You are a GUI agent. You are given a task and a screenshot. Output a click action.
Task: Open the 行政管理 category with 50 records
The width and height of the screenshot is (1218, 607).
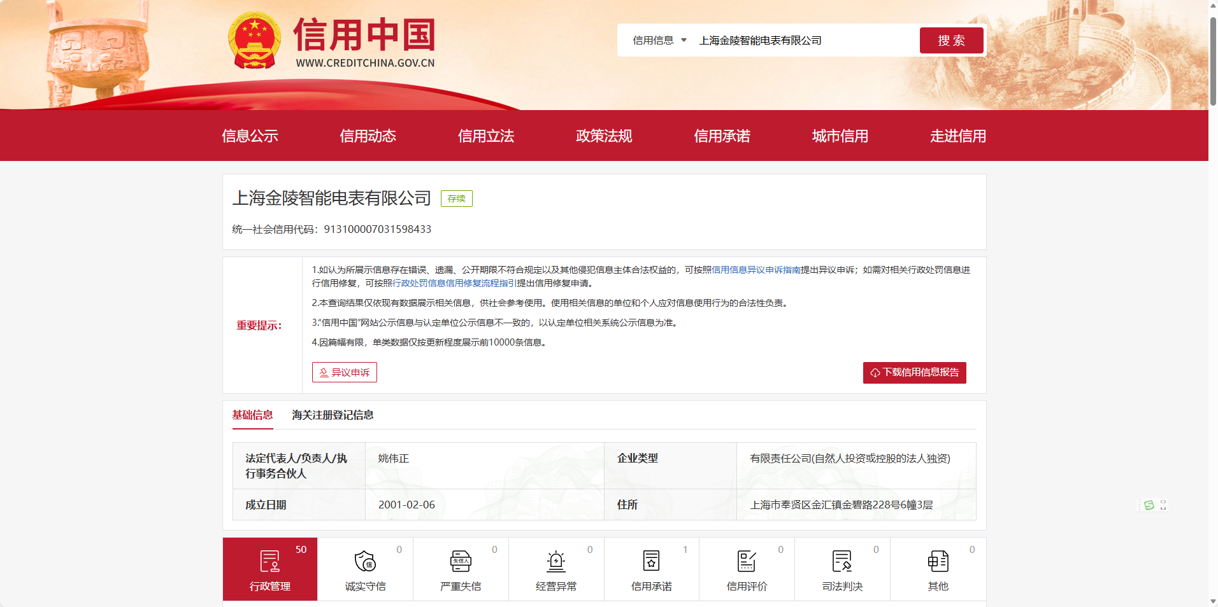[270, 569]
